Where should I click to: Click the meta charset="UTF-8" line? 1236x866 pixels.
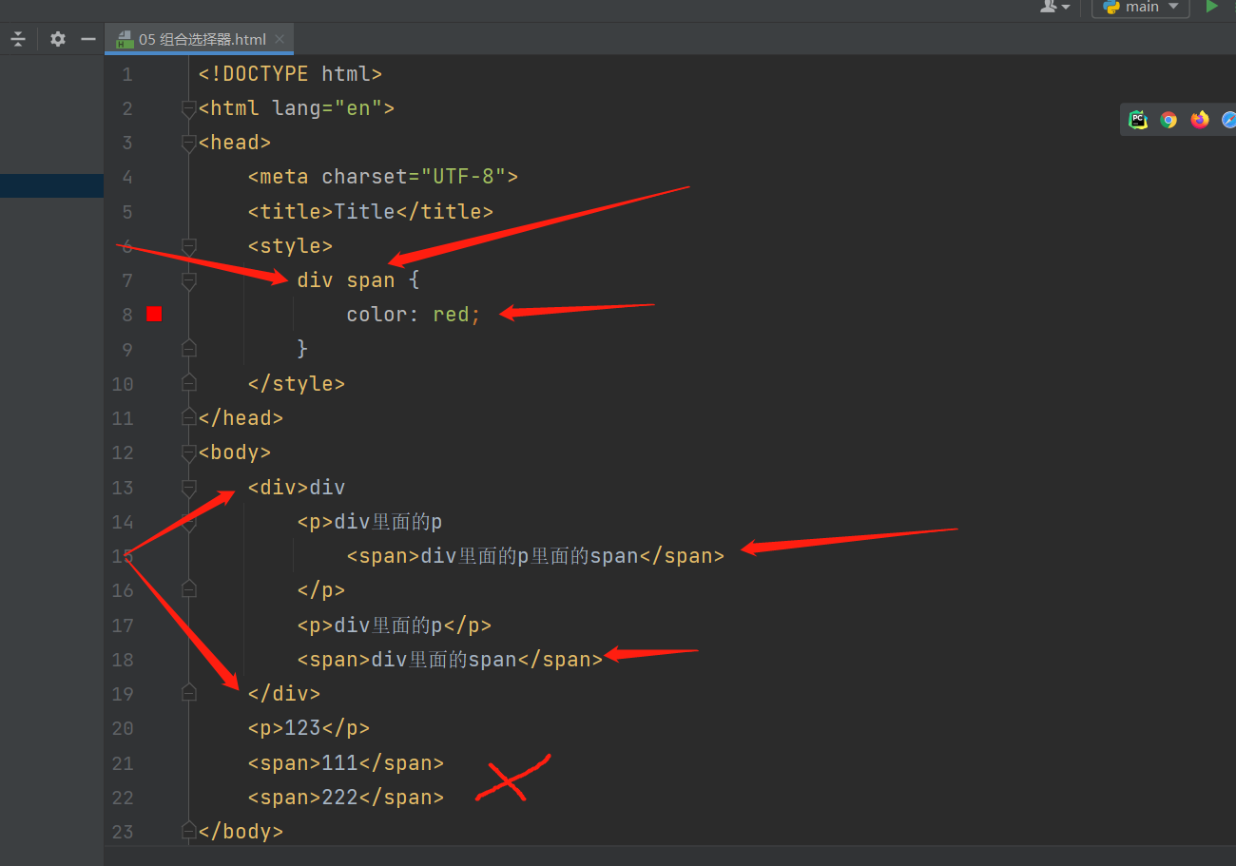383,177
